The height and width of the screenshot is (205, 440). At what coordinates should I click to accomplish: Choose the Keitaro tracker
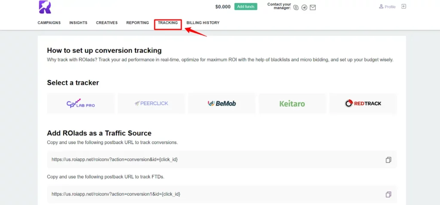pos(292,103)
